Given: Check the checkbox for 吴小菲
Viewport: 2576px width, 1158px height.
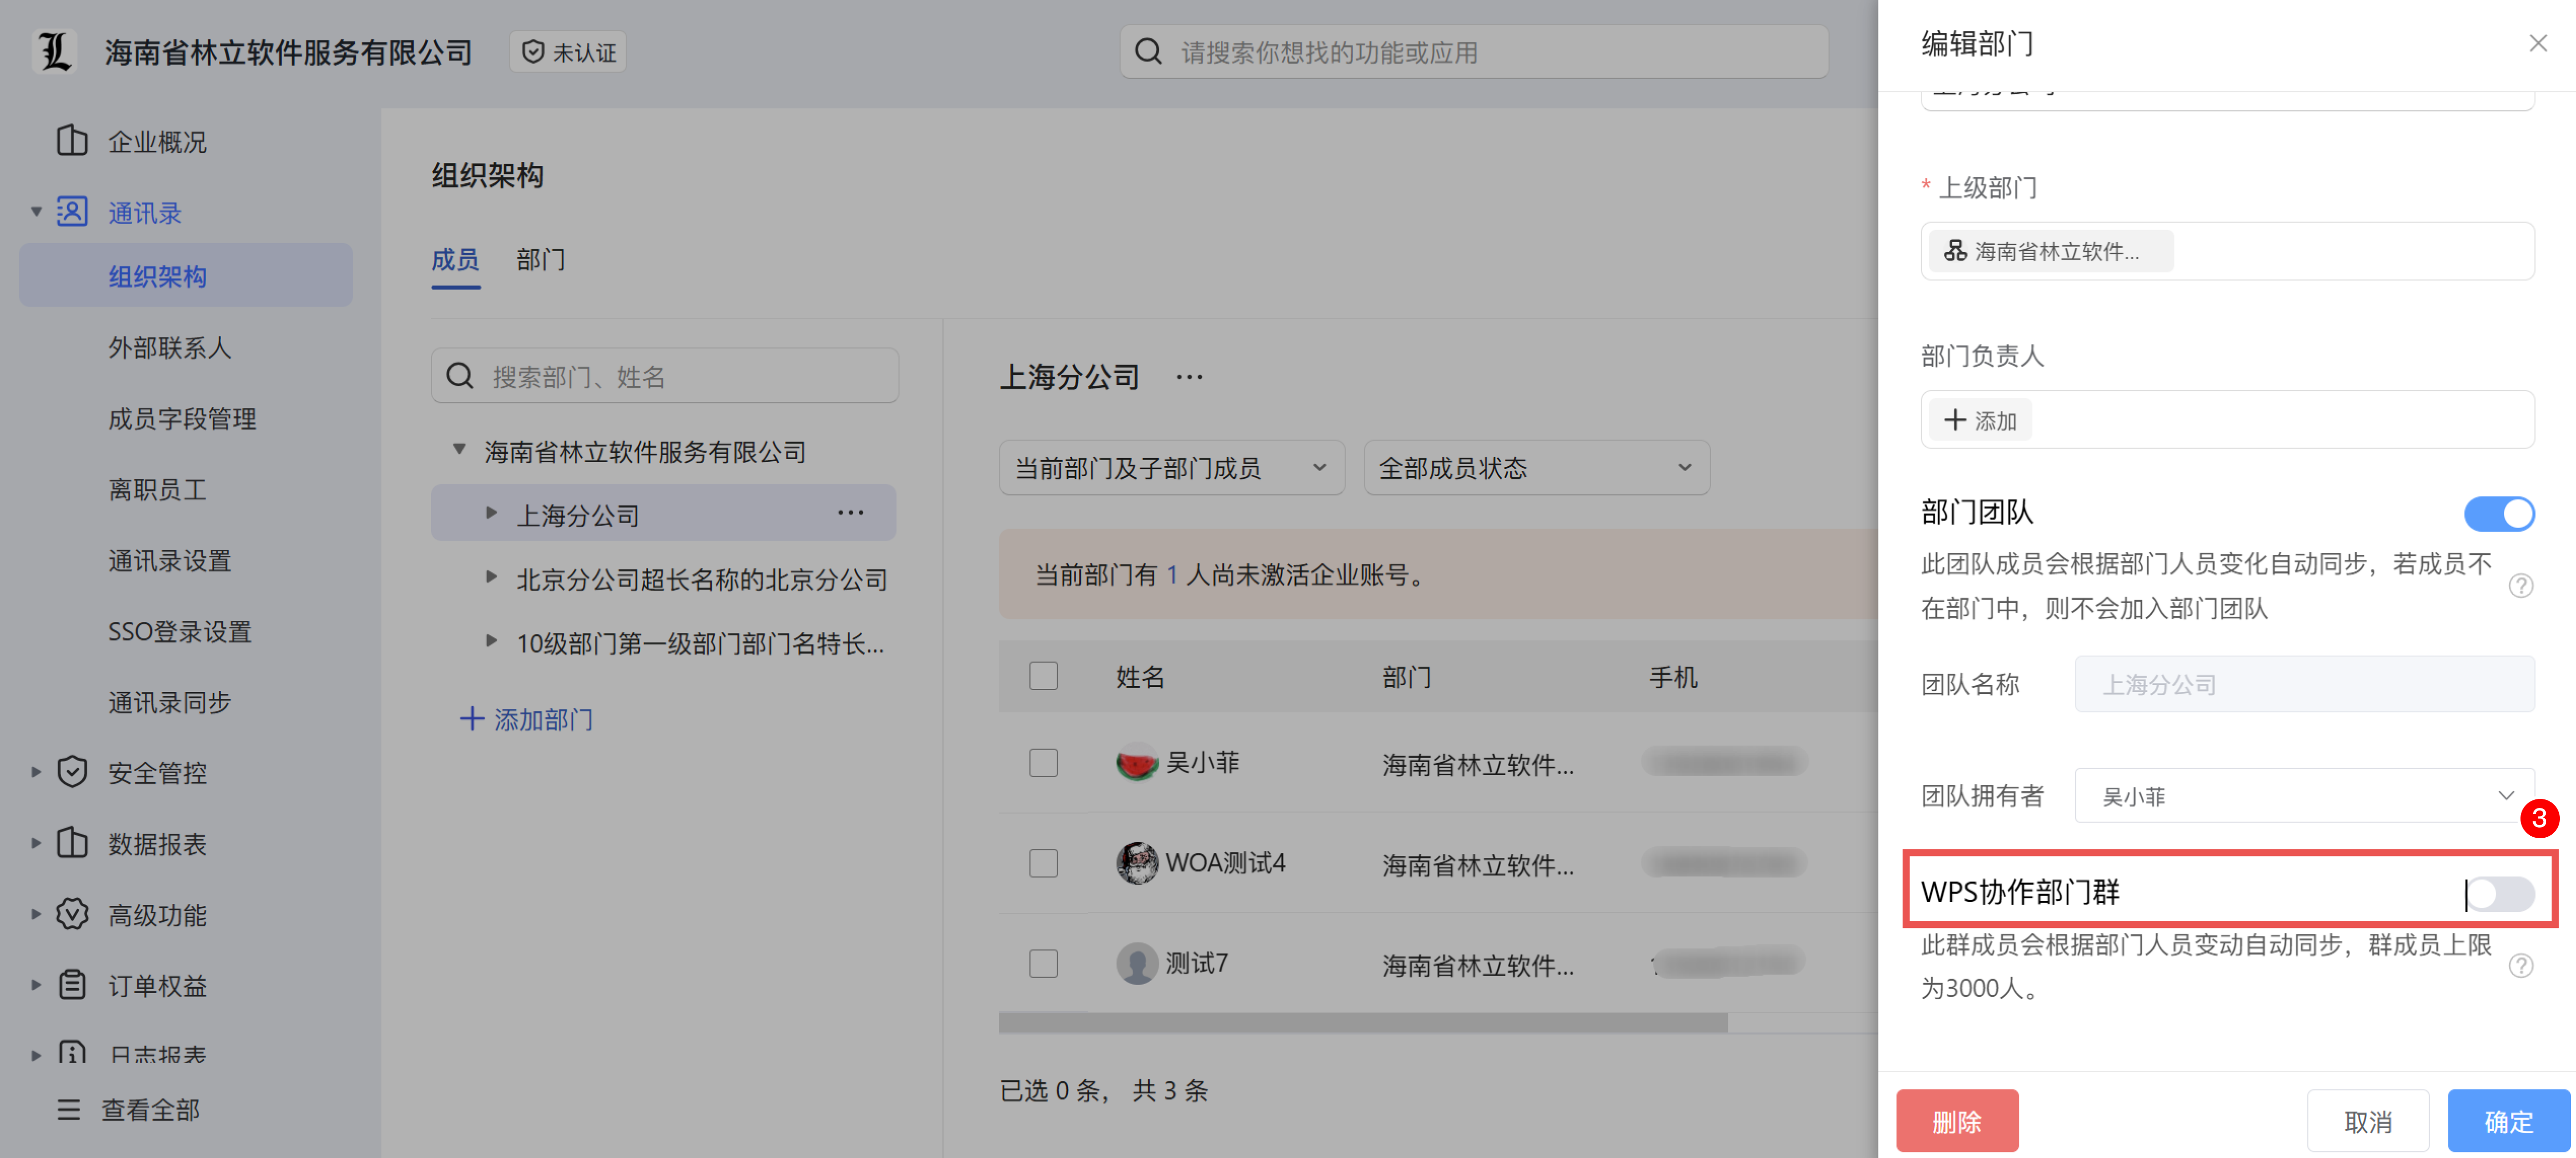Looking at the screenshot, I should (x=1043, y=763).
